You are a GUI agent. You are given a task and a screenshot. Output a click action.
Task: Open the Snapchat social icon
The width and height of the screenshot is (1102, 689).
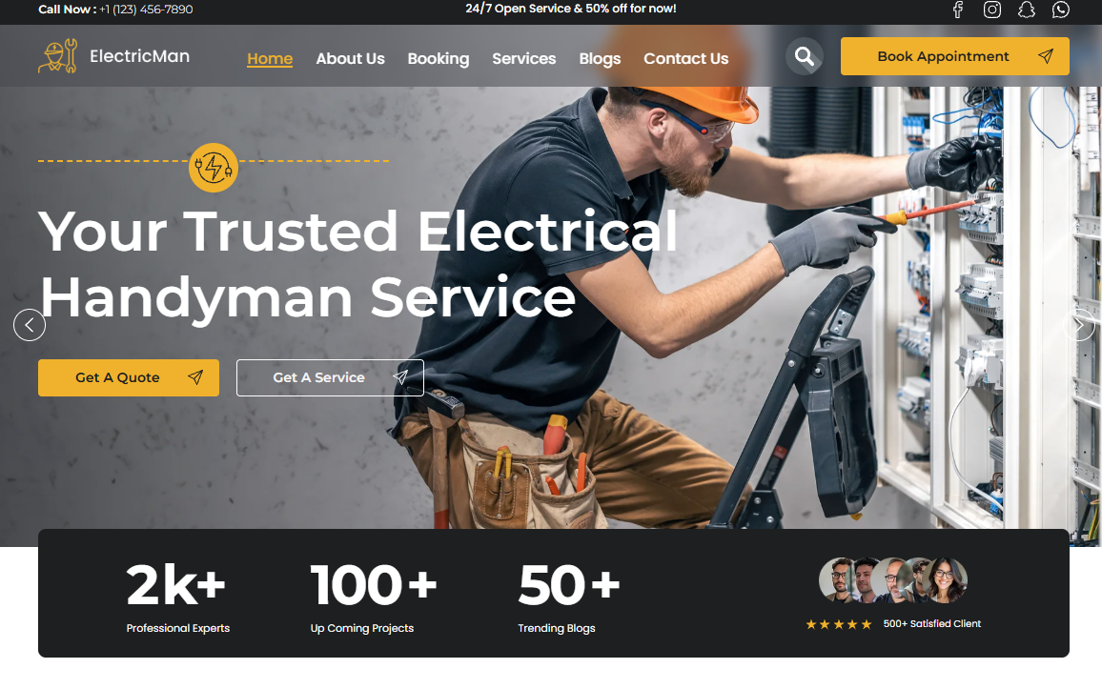coord(1026,10)
